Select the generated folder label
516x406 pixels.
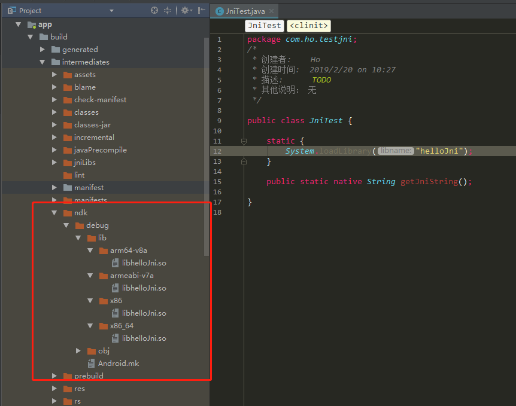(80, 50)
